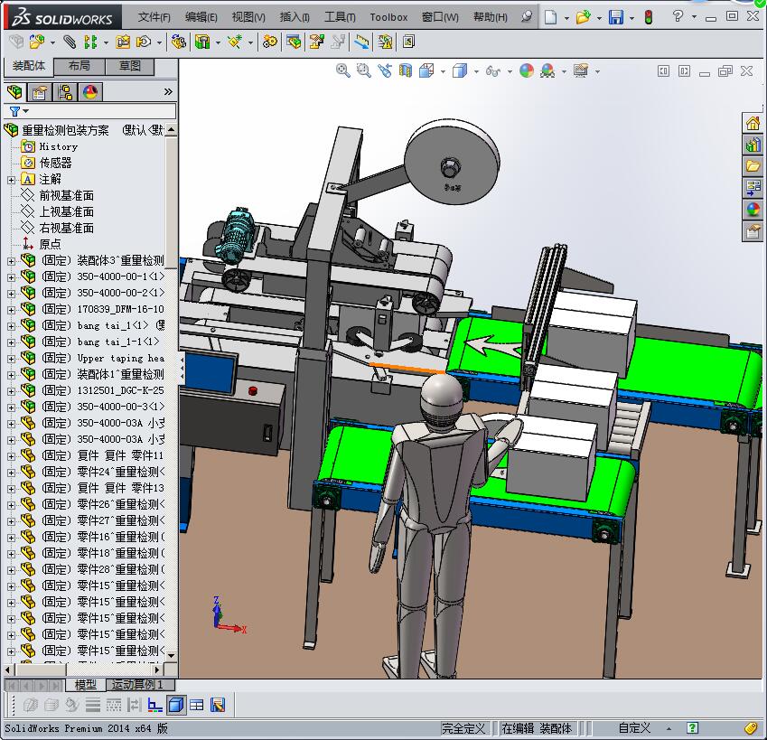Expand the 注解 annotations tree node
767x740 pixels.
[11, 179]
